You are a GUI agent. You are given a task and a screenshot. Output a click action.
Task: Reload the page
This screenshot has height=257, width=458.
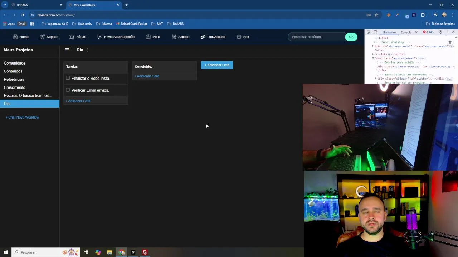click(x=22, y=15)
